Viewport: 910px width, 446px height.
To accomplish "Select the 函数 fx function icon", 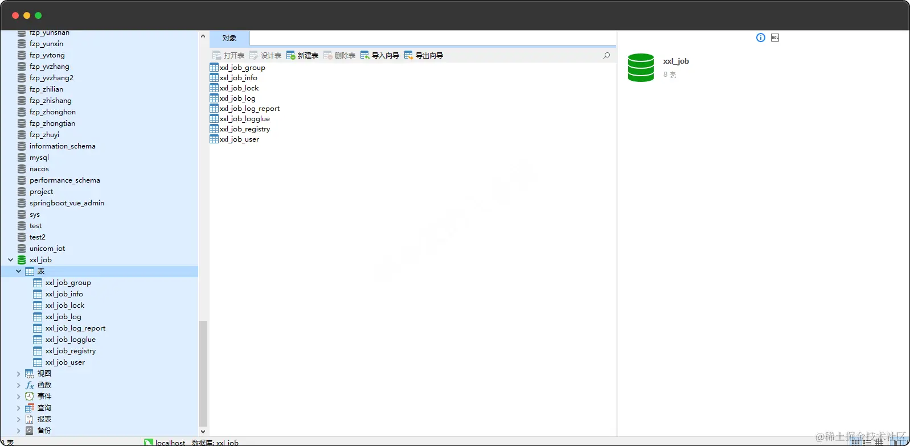I will [x=30, y=385].
